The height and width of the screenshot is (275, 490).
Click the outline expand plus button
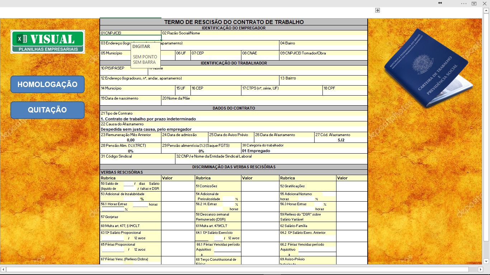click(x=377, y=10)
